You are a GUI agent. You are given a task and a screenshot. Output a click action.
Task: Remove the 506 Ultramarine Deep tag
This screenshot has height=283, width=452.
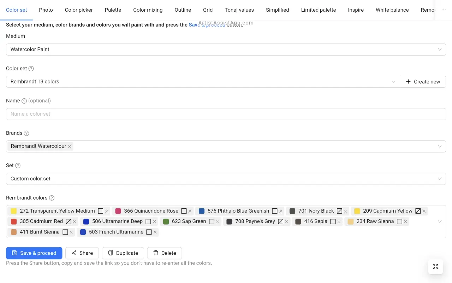tap(154, 222)
